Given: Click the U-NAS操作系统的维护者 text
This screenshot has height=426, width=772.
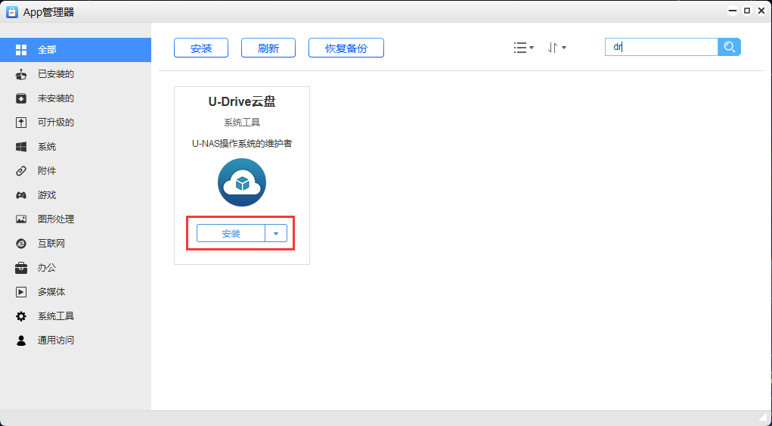Looking at the screenshot, I should (242, 144).
